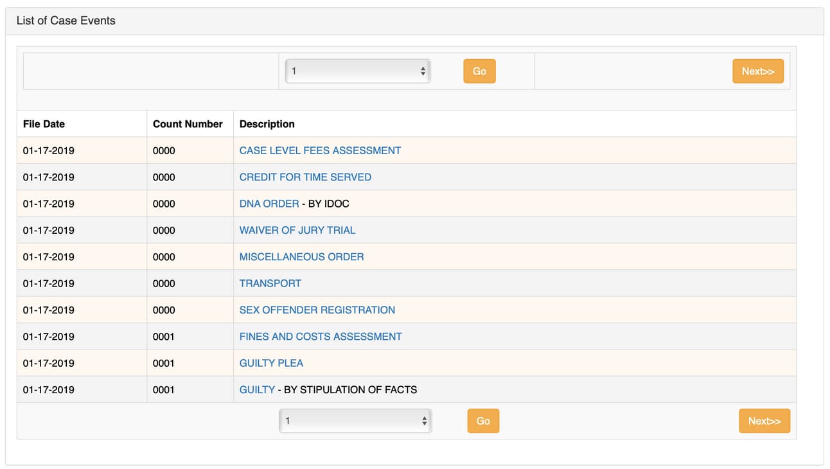830x469 pixels.
Task: Open SEX OFFENDER REGISTRATION link
Action: [x=317, y=310]
